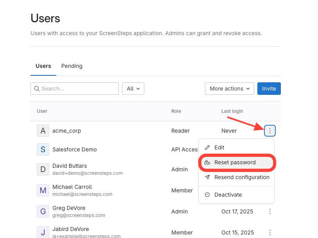Screen dimensions: 318x238
Task: Open the More actions dropdown
Action: coord(229,89)
